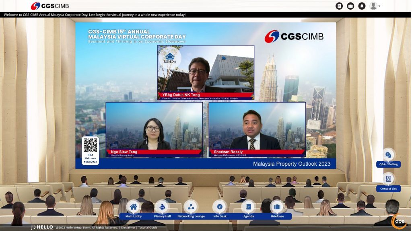Visit the Networking Lounge
Screen dimensions: 412x232
191,209
